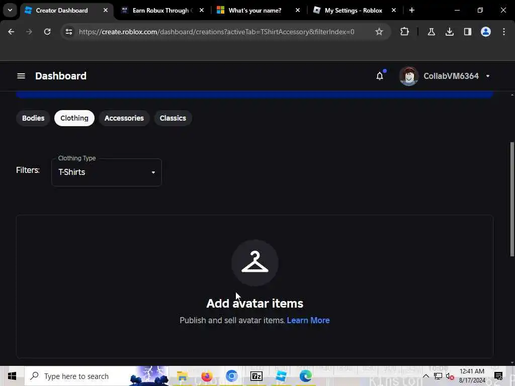Open the Clothing Type T-Shirts dropdown

107,172
